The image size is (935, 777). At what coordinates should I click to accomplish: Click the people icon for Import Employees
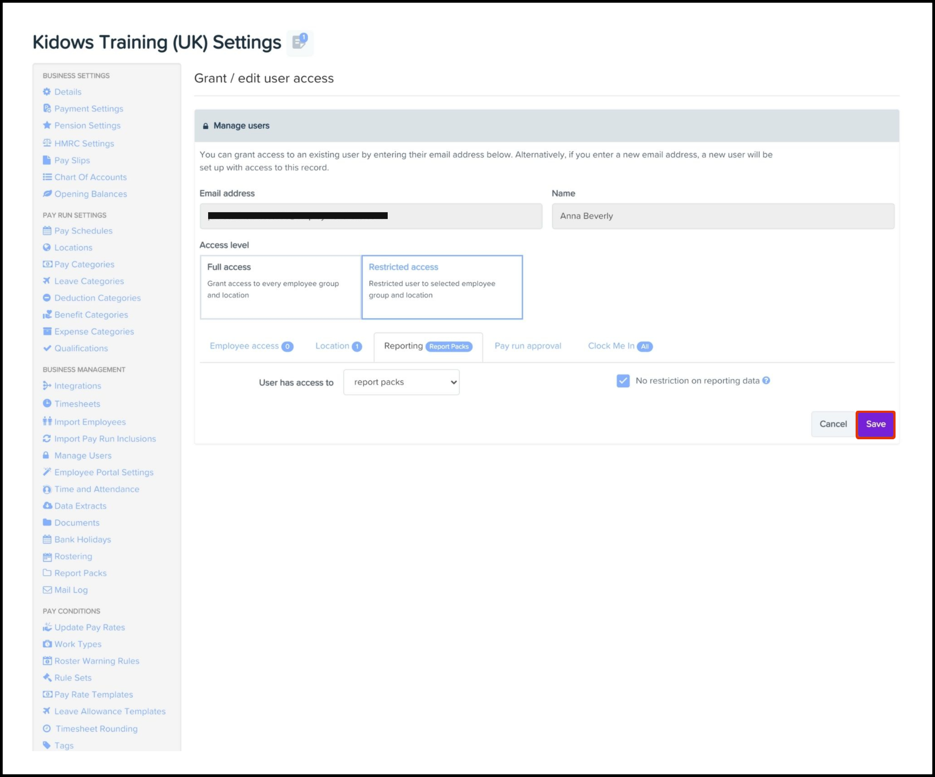pos(47,421)
